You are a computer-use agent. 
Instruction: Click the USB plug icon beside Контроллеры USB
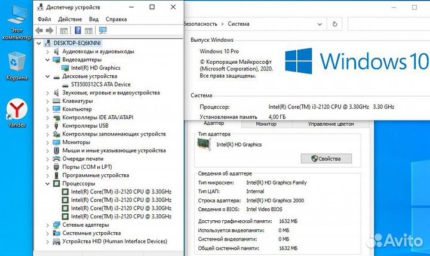[x=56, y=126]
